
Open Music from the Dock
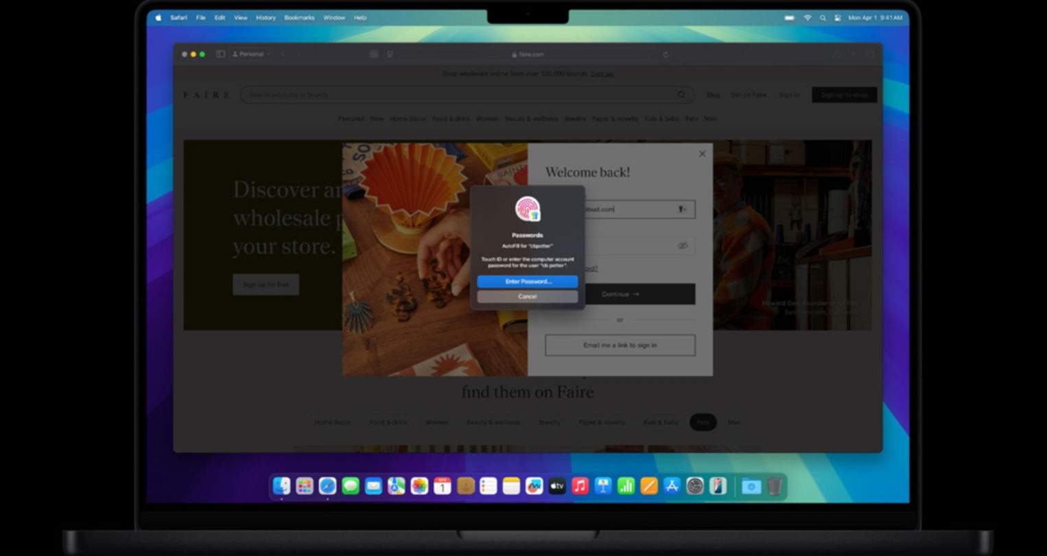pos(580,486)
